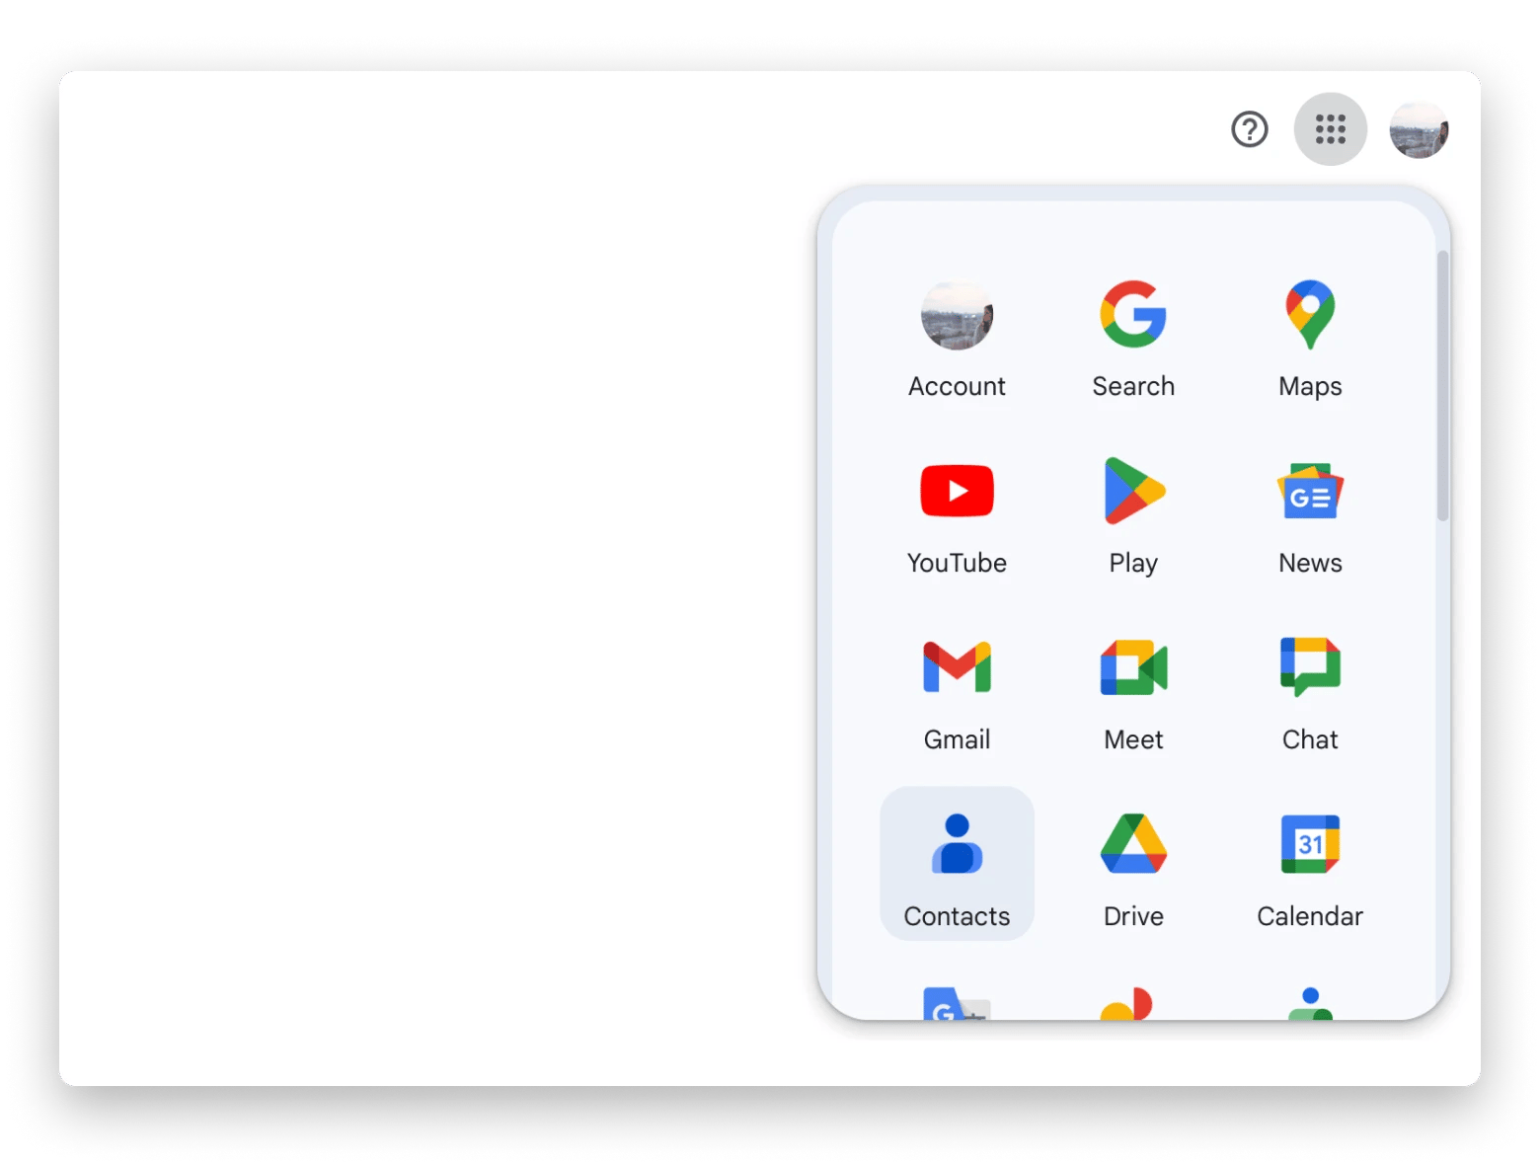Launch Google Search app

pos(1133,338)
